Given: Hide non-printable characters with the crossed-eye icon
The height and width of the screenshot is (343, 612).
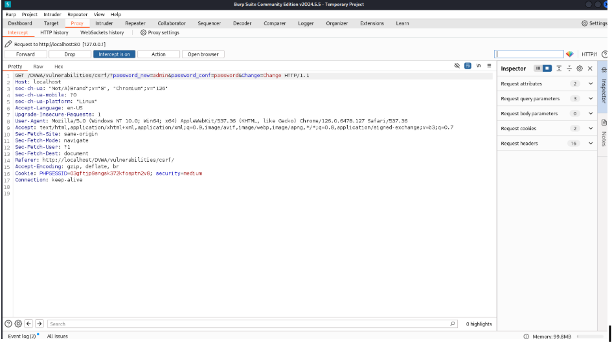Looking at the screenshot, I should pyautogui.click(x=457, y=67).
